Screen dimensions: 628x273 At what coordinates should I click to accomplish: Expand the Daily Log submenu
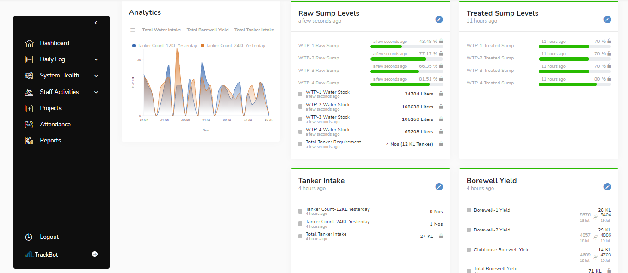[96, 59]
